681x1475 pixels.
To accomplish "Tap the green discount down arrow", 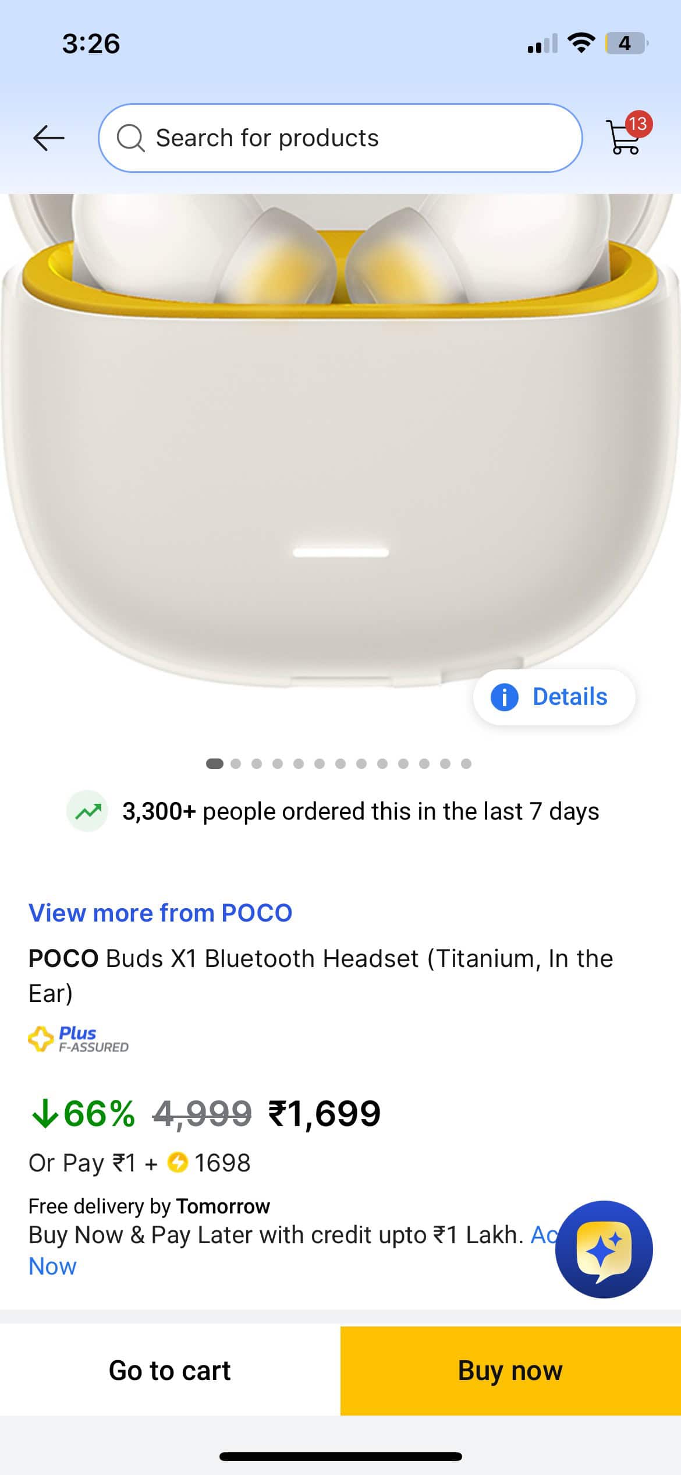I will [44, 1114].
